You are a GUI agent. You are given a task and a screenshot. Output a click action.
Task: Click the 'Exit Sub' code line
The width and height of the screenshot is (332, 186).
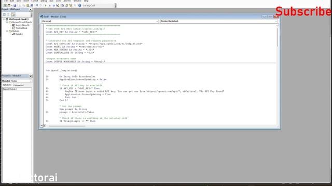pyautogui.click(x=71, y=97)
